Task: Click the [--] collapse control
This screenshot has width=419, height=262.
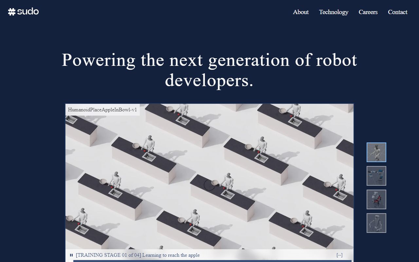Action: pos(339,255)
